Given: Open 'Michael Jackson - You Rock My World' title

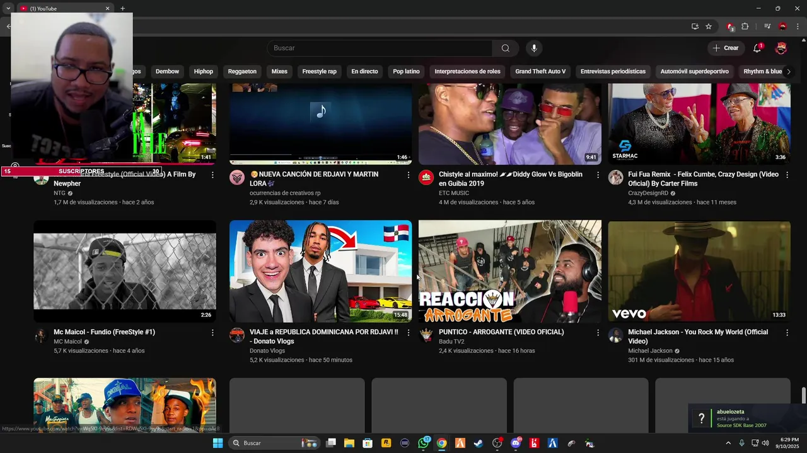Looking at the screenshot, I should pyautogui.click(x=698, y=337).
